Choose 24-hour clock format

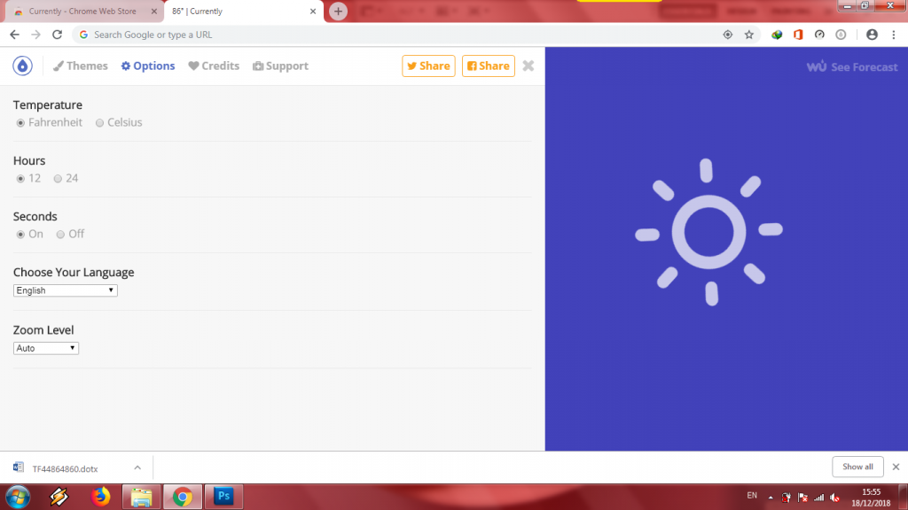click(x=58, y=179)
